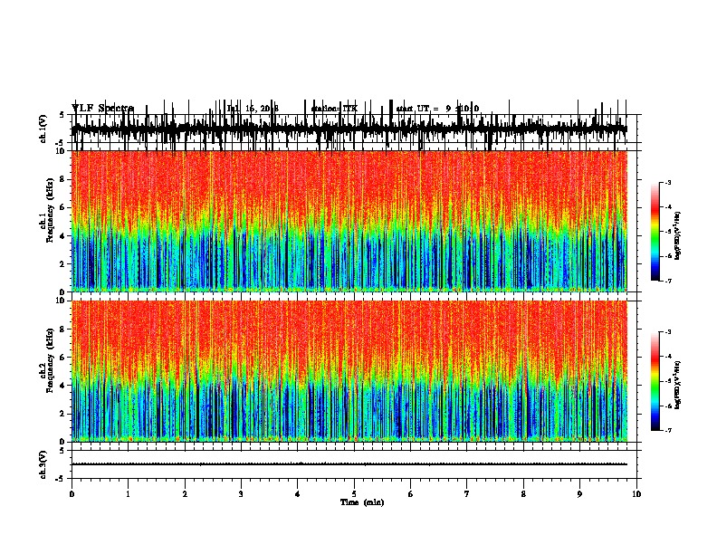Click the 'Time (min)' axis title

(362, 502)
